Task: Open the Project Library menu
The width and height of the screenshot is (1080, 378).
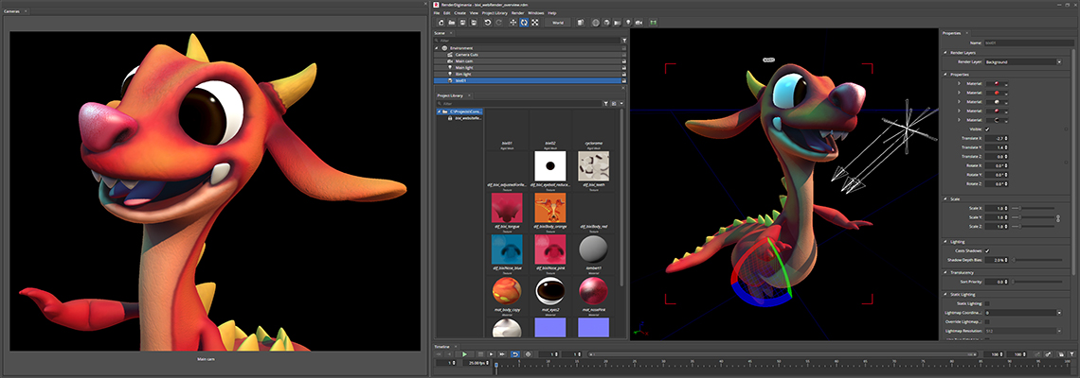Action: coord(495,13)
